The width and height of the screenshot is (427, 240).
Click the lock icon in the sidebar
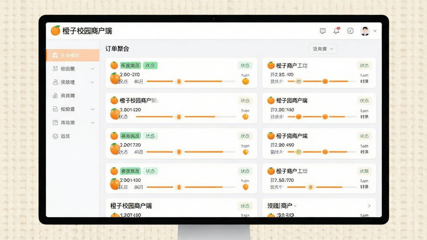click(x=55, y=95)
